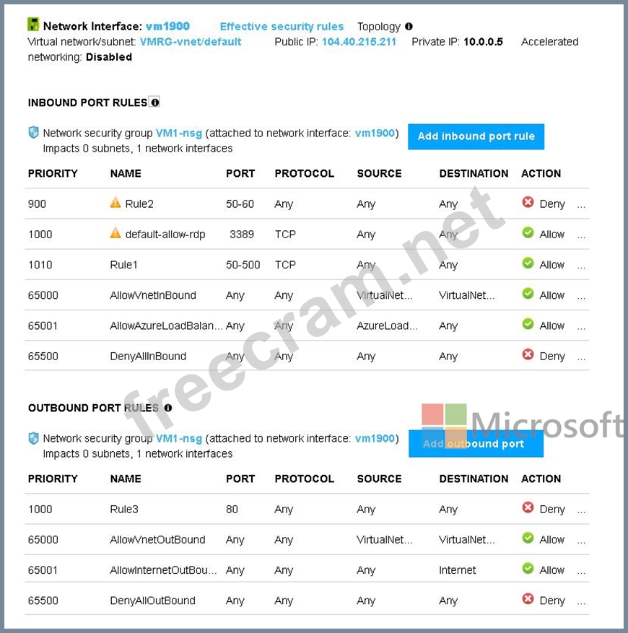Click the Deny icon for DenyAllOutBound
This screenshot has width=628, height=633.
[x=528, y=599]
